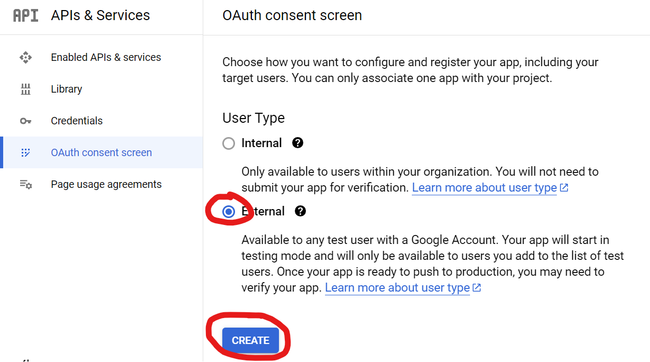Open Learn more link under Internal
Viewport: 650px width, 362px height.
[490, 187]
